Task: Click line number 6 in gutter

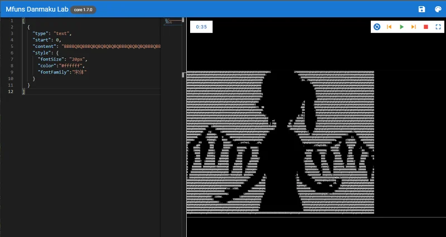Action: tap(12, 53)
